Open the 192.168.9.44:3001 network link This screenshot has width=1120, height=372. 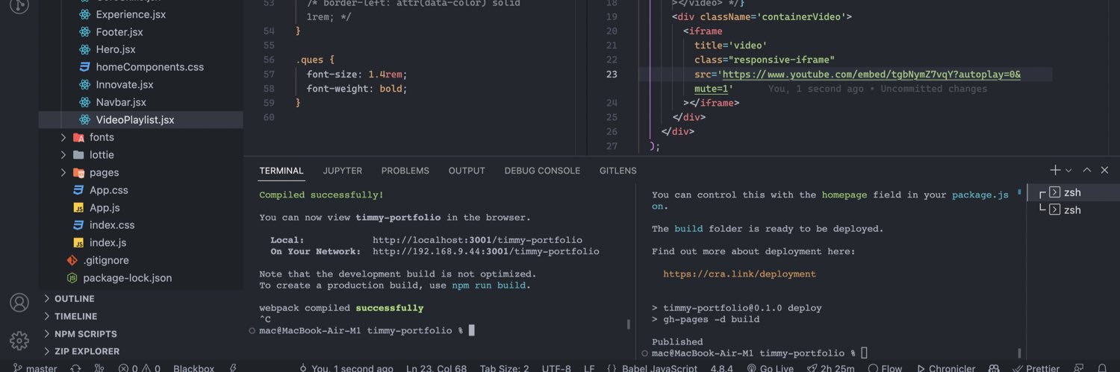pyautogui.click(x=486, y=251)
